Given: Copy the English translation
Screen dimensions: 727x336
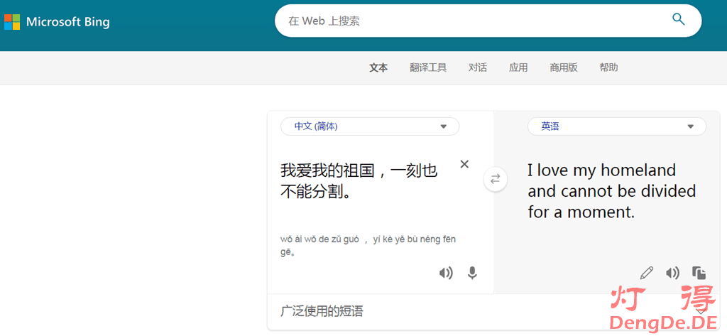Looking at the screenshot, I should tap(699, 273).
